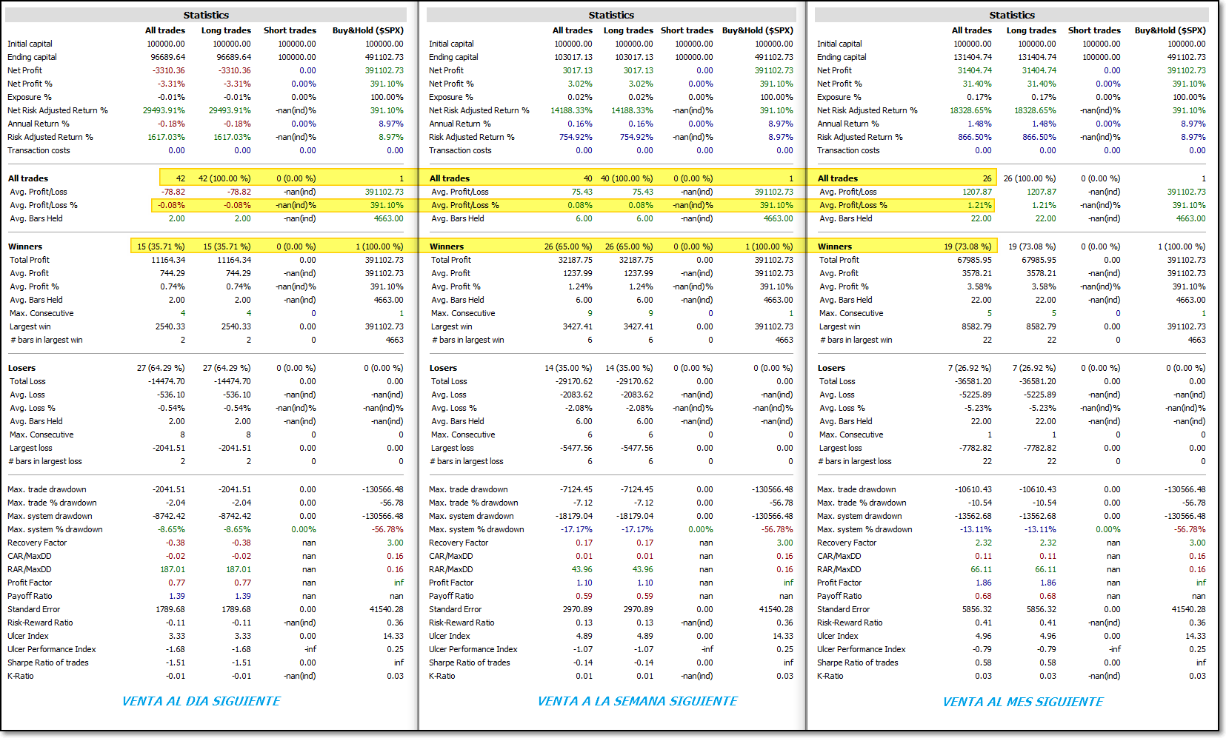Click All trades Largest win 2540.33

(170, 326)
